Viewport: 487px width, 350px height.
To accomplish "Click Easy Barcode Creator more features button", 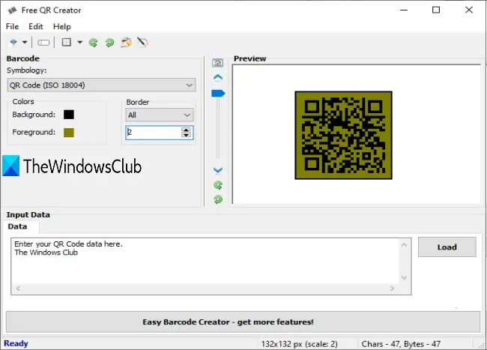I will tap(243, 322).
